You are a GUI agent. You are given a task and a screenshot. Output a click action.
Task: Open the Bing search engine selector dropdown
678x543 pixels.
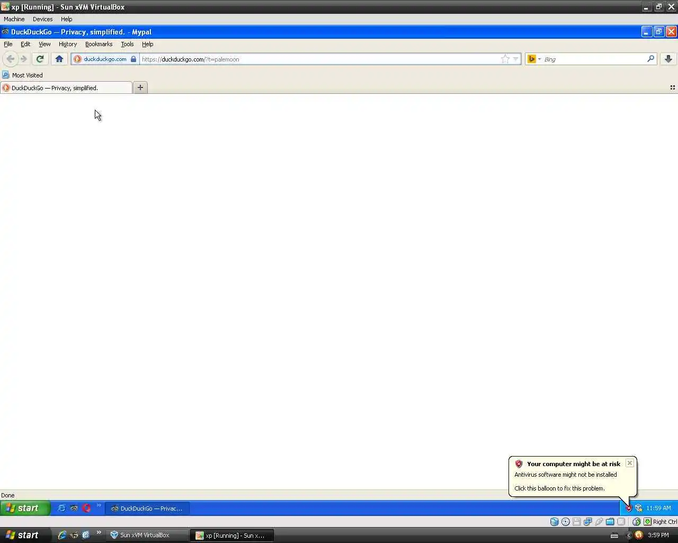pyautogui.click(x=534, y=59)
